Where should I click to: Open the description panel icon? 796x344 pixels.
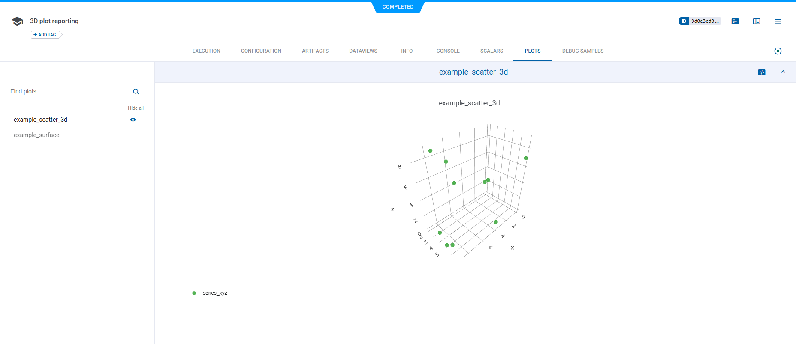pos(735,21)
